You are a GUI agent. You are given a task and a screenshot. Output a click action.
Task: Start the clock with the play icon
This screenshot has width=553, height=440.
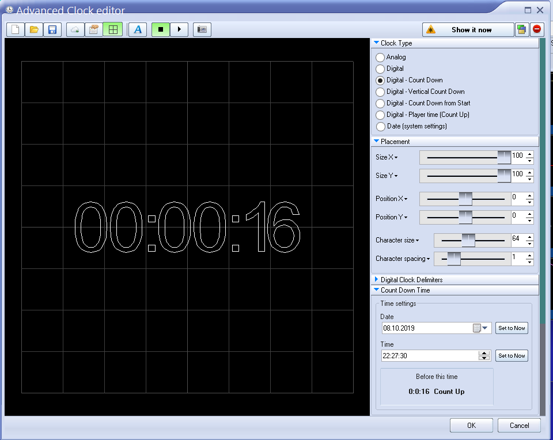(179, 29)
